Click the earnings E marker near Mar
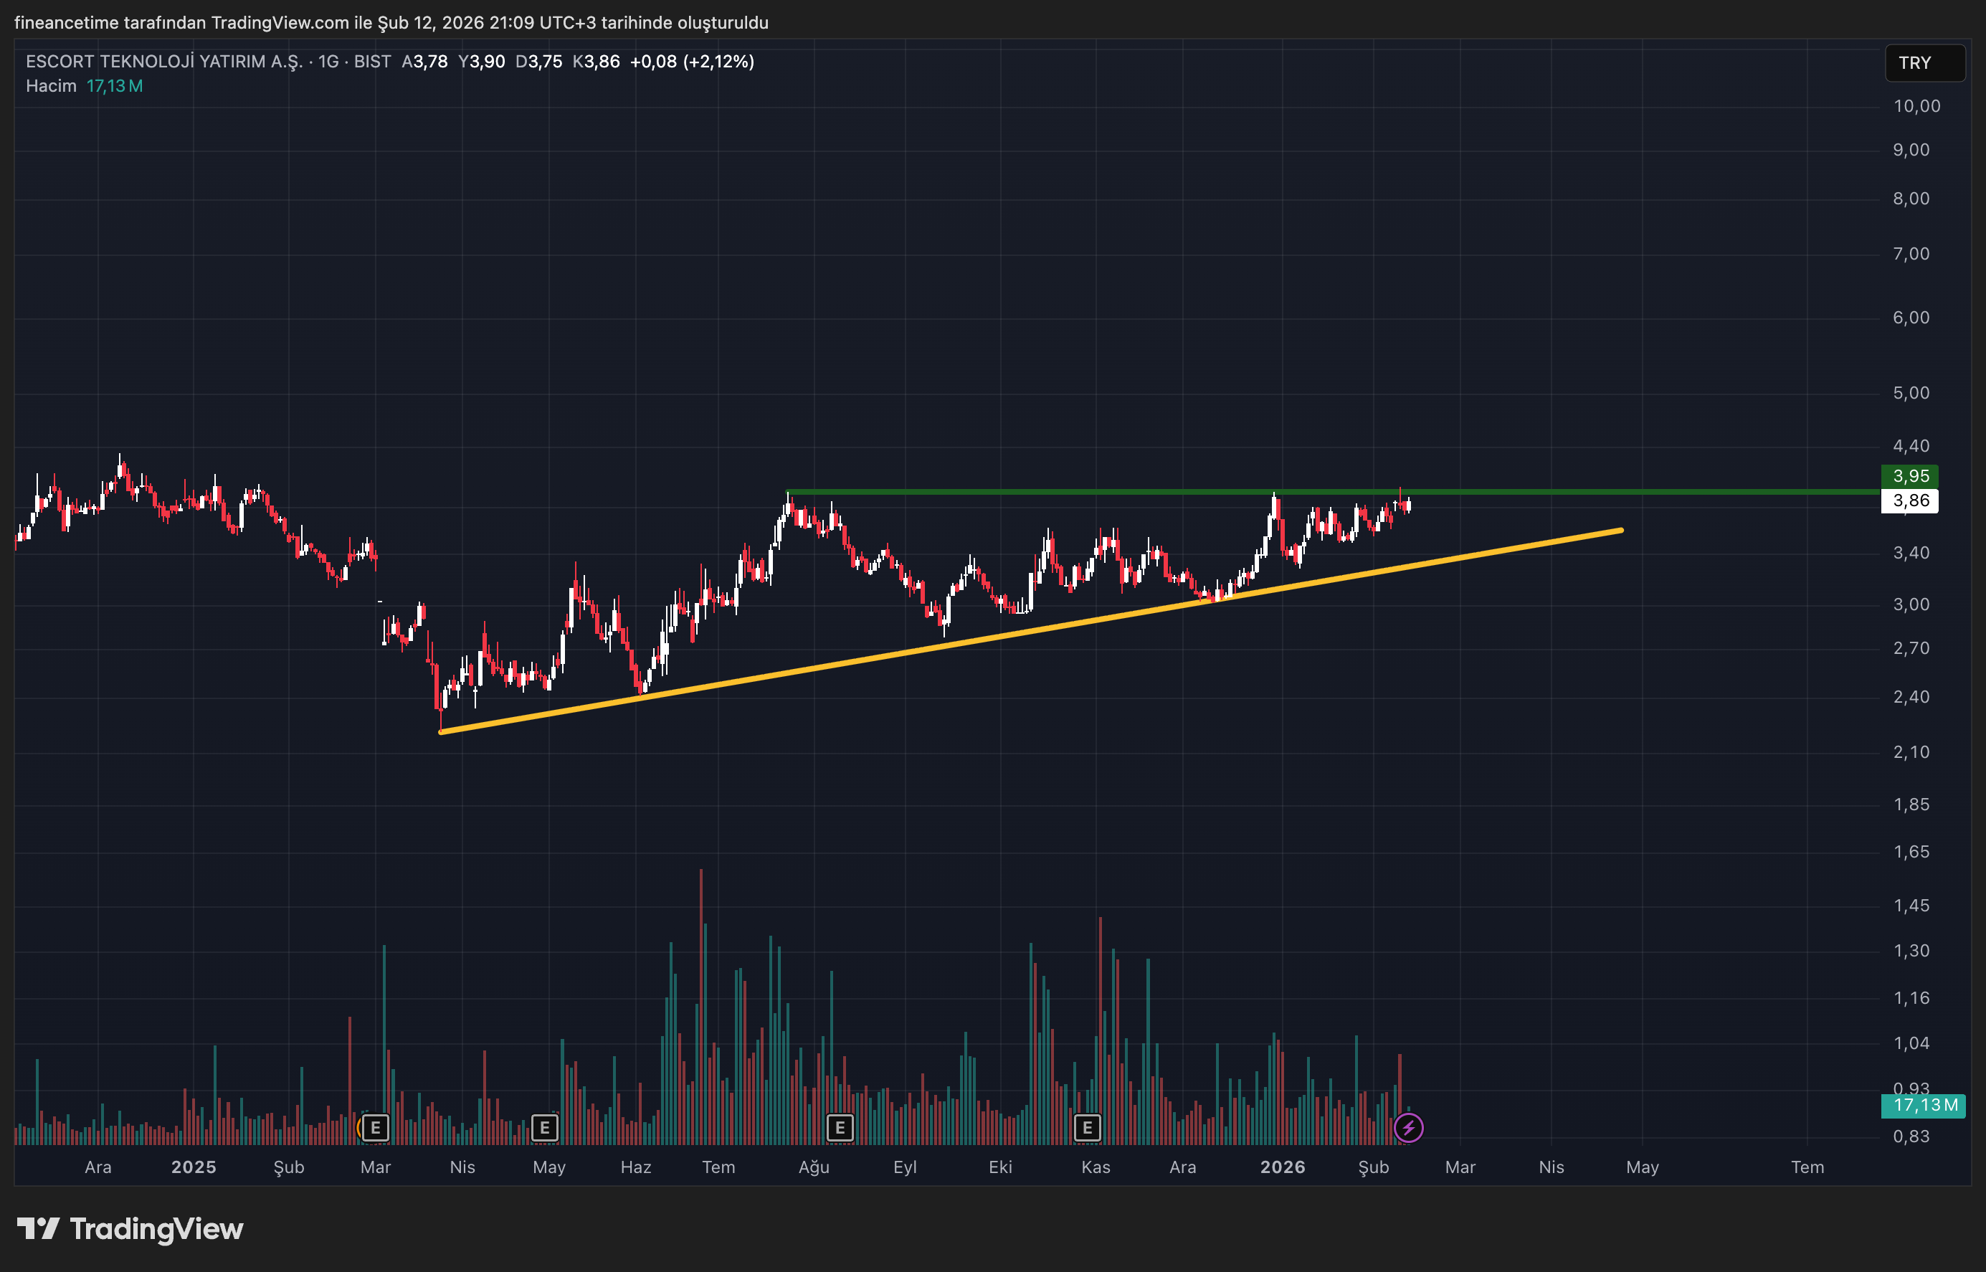The height and width of the screenshot is (1272, 1986). coord(376,1127)
